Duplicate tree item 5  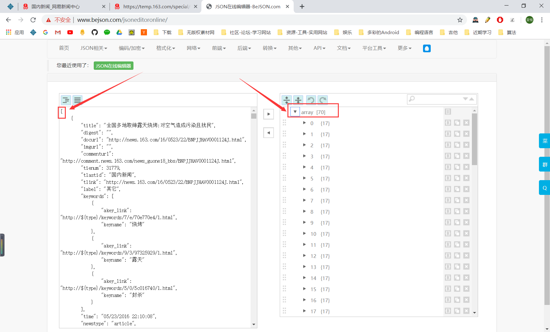coord(457,178)
